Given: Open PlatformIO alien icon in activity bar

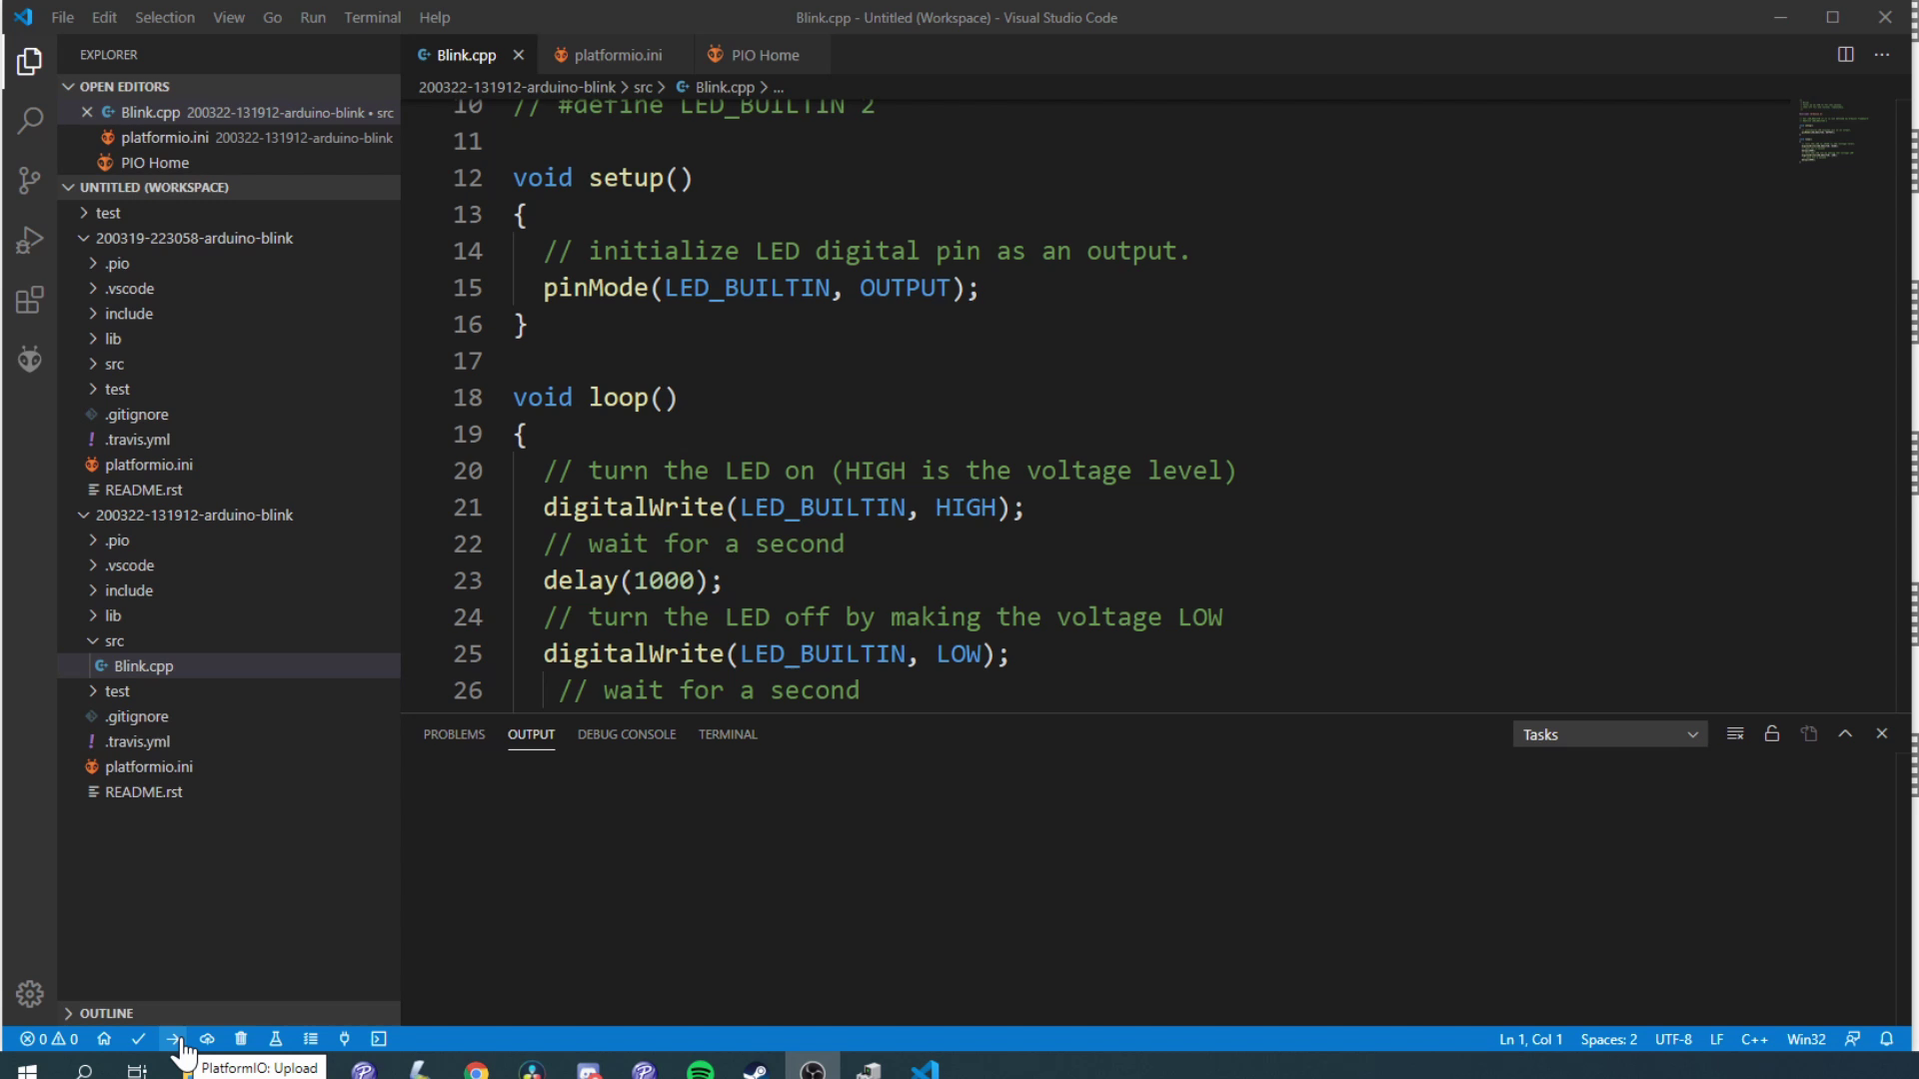Looking at the screenshot, I should (29, 359).
